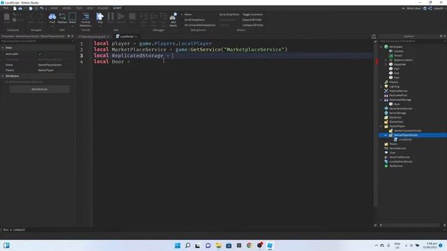Switch to the MODEL ribbon tab
Viewport: 447px width, 251px height.
(x=66, y=8)
